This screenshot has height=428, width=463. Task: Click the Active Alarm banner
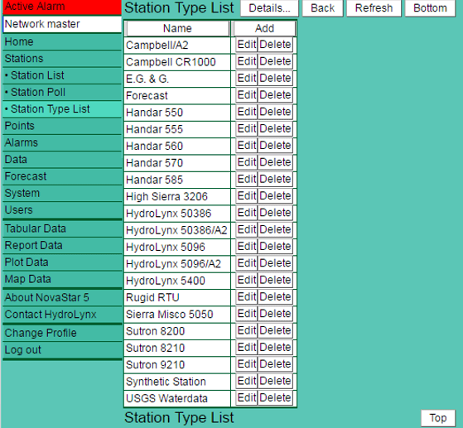coord(62,7)
